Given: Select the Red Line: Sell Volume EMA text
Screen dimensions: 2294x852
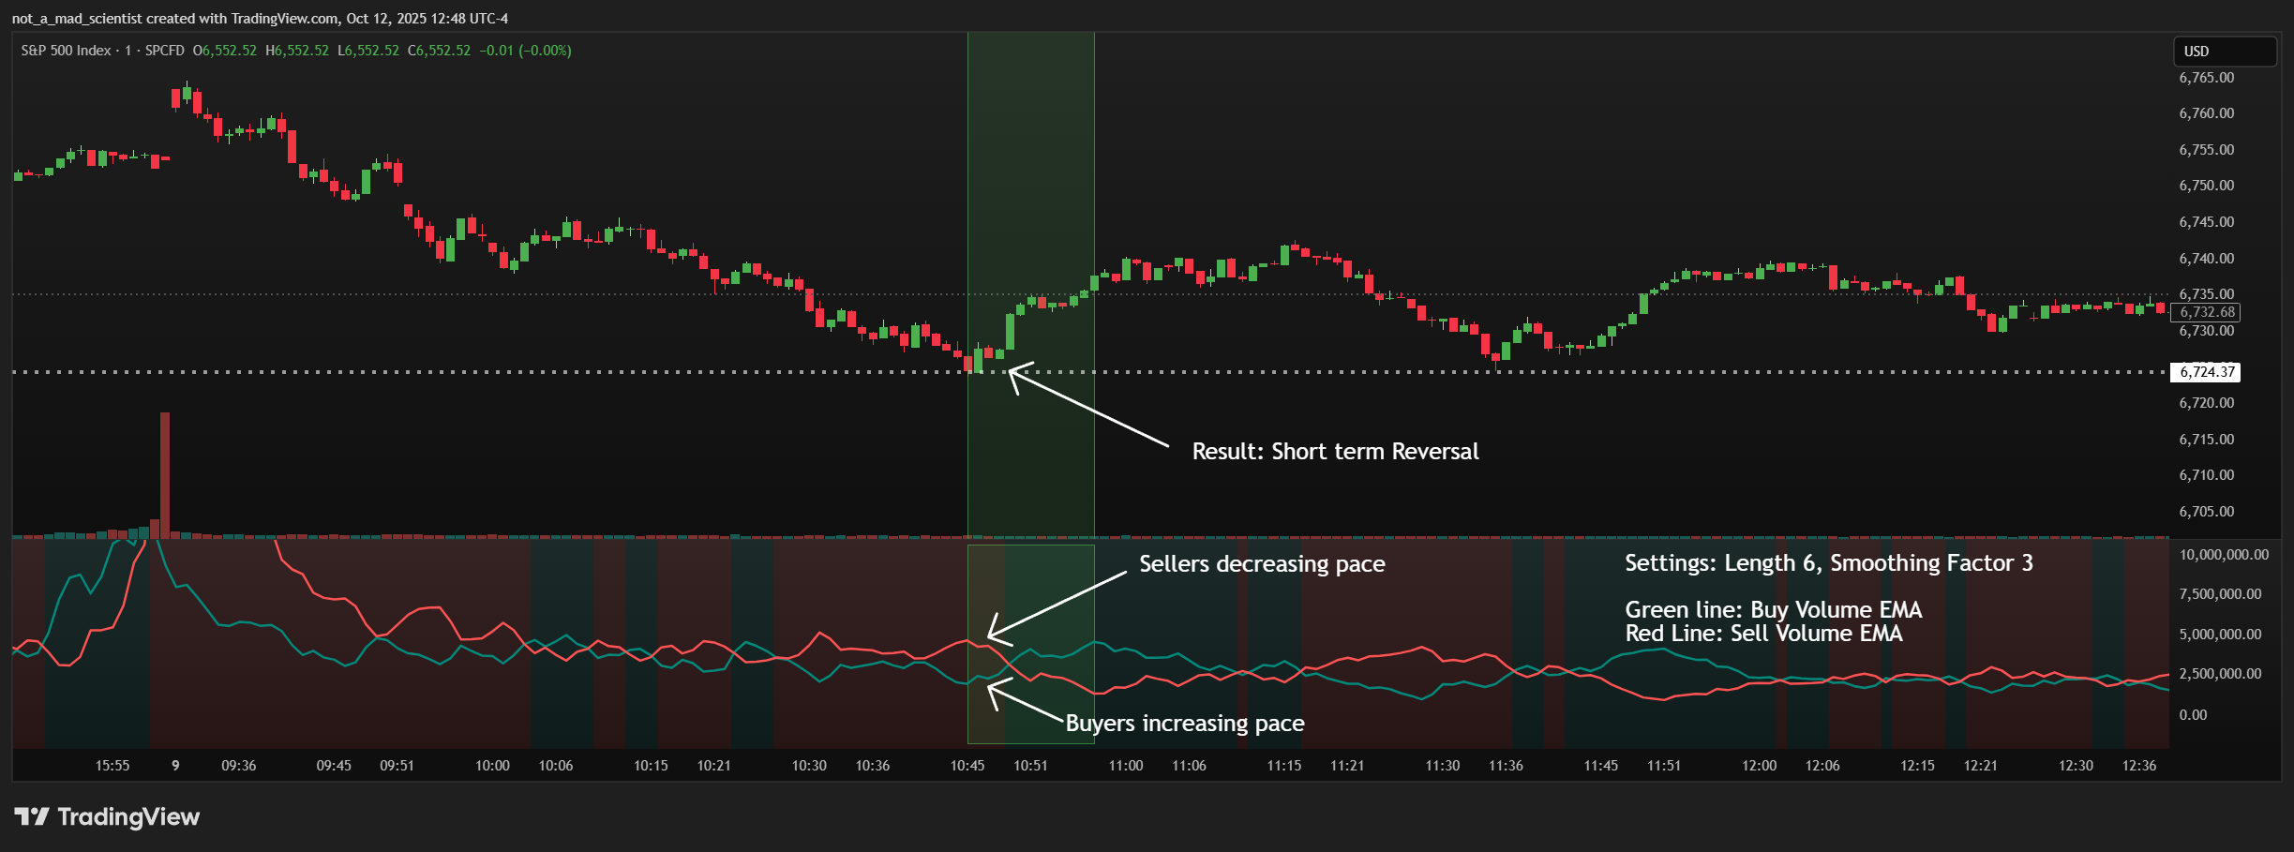Looking at the screenshot, I should pos(1764,634).
